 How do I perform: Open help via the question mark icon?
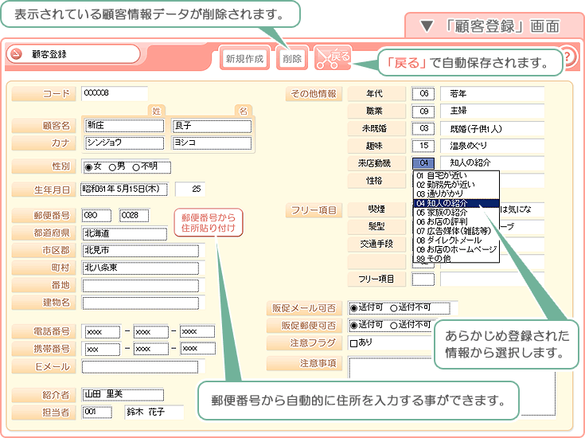click(567, 57)
